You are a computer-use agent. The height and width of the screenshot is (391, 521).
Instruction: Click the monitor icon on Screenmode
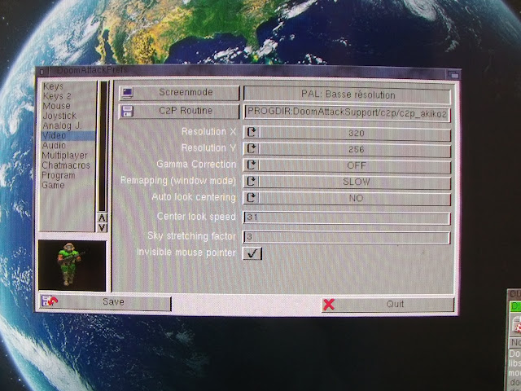click(127, 93)
